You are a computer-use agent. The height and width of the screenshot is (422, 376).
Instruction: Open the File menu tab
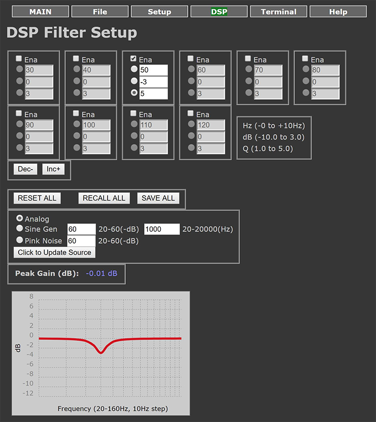(100, 12)
